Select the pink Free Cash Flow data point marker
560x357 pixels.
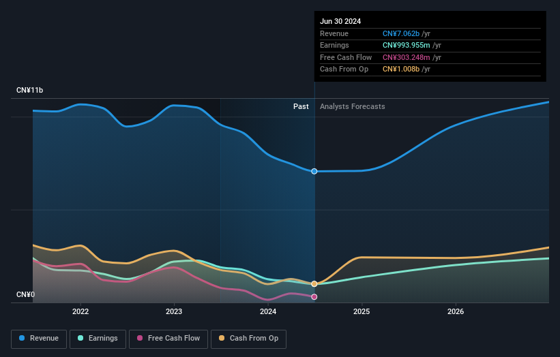(314, 297)
